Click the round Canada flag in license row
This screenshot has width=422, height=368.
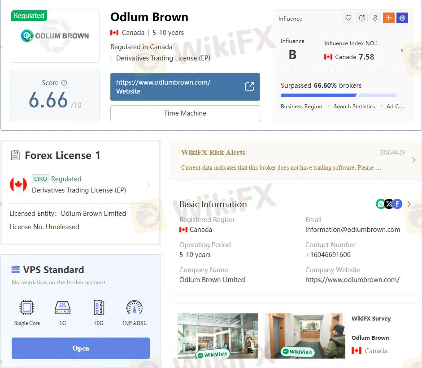tap(18, 184)
